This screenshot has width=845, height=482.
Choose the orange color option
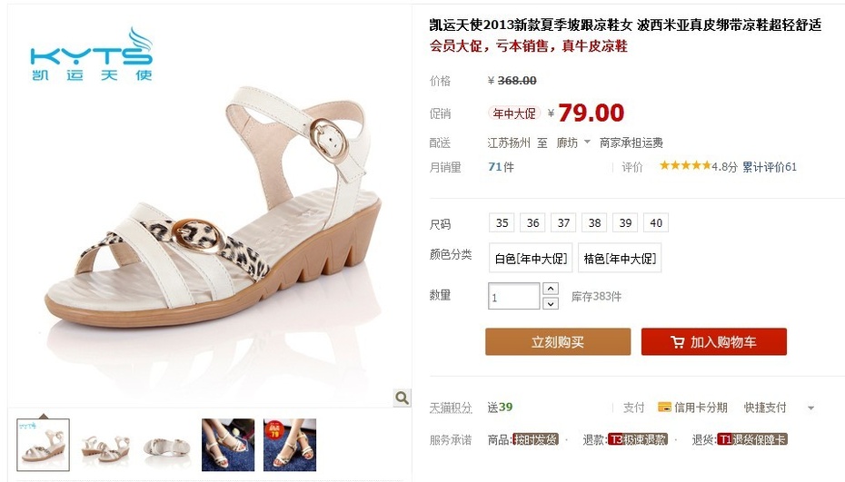[x=620, y=259]
